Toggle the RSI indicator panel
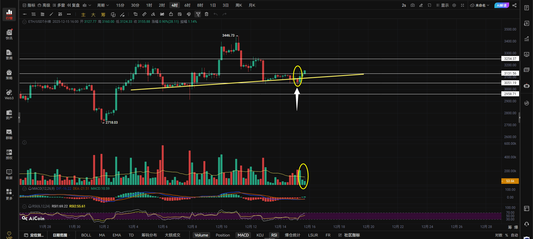 click(x=274, y=235)
